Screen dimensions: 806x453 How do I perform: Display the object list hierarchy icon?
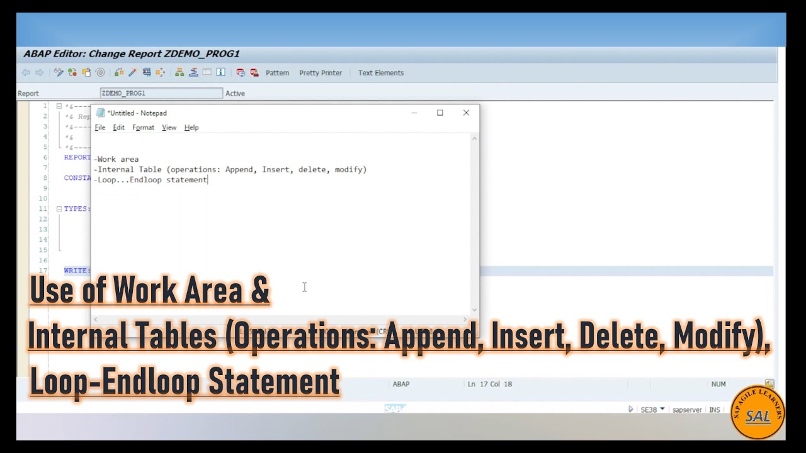(x=179, y=72)
